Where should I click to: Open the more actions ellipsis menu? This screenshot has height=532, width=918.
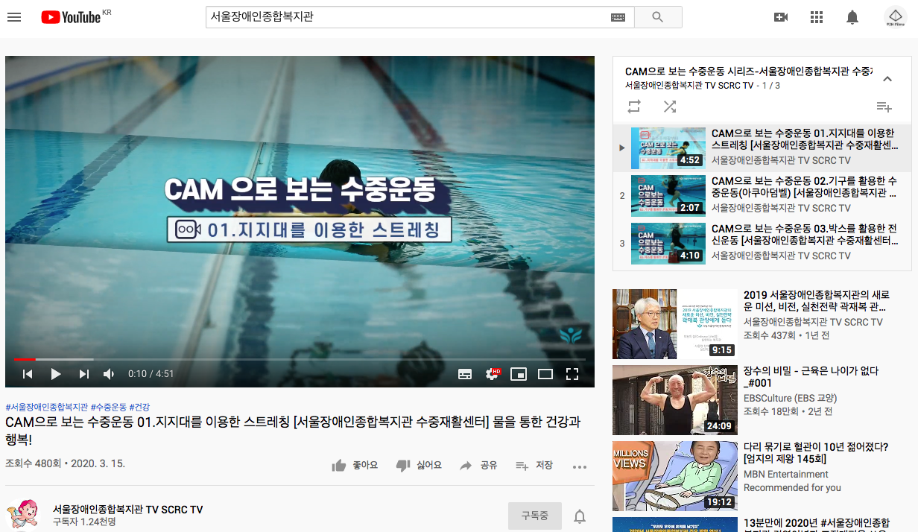point(580,466)
